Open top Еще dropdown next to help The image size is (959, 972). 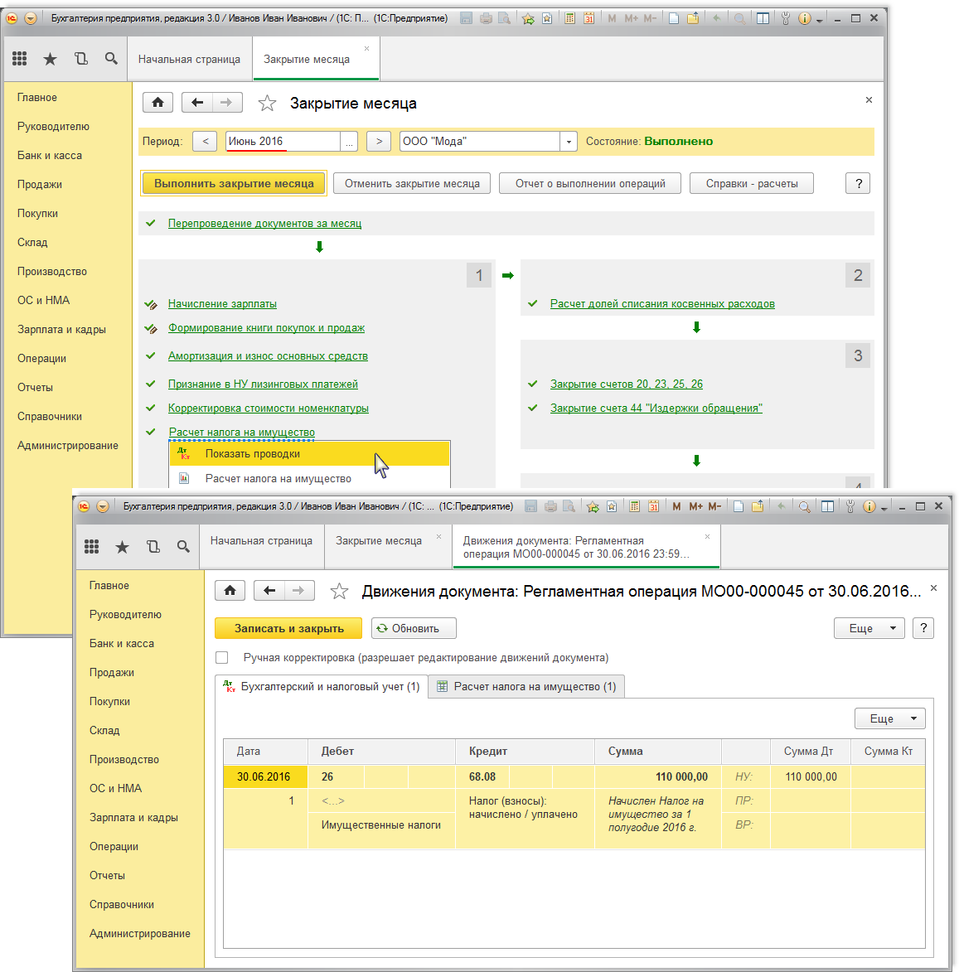(869, 628)
